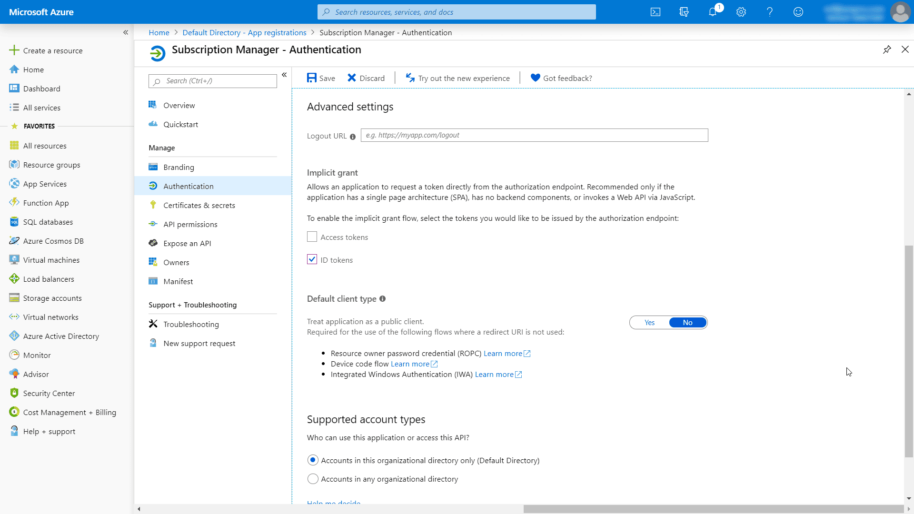Click the horizontal scrollbar at bottom
This screenshot has height=514, width=914.
(713, 509)
